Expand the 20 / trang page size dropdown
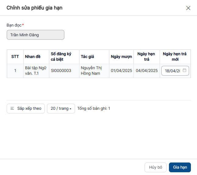Image resolution: width=197 pixels, height=175 pixels. coord(61,109)
